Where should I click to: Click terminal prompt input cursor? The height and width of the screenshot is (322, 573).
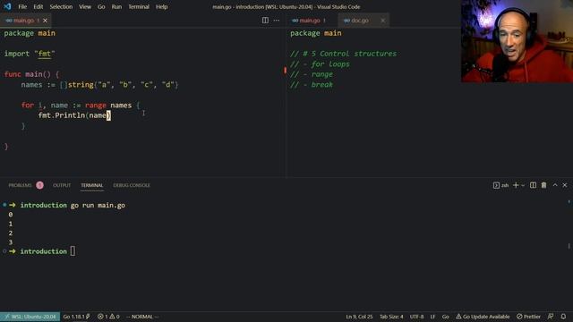pos(73,251)
